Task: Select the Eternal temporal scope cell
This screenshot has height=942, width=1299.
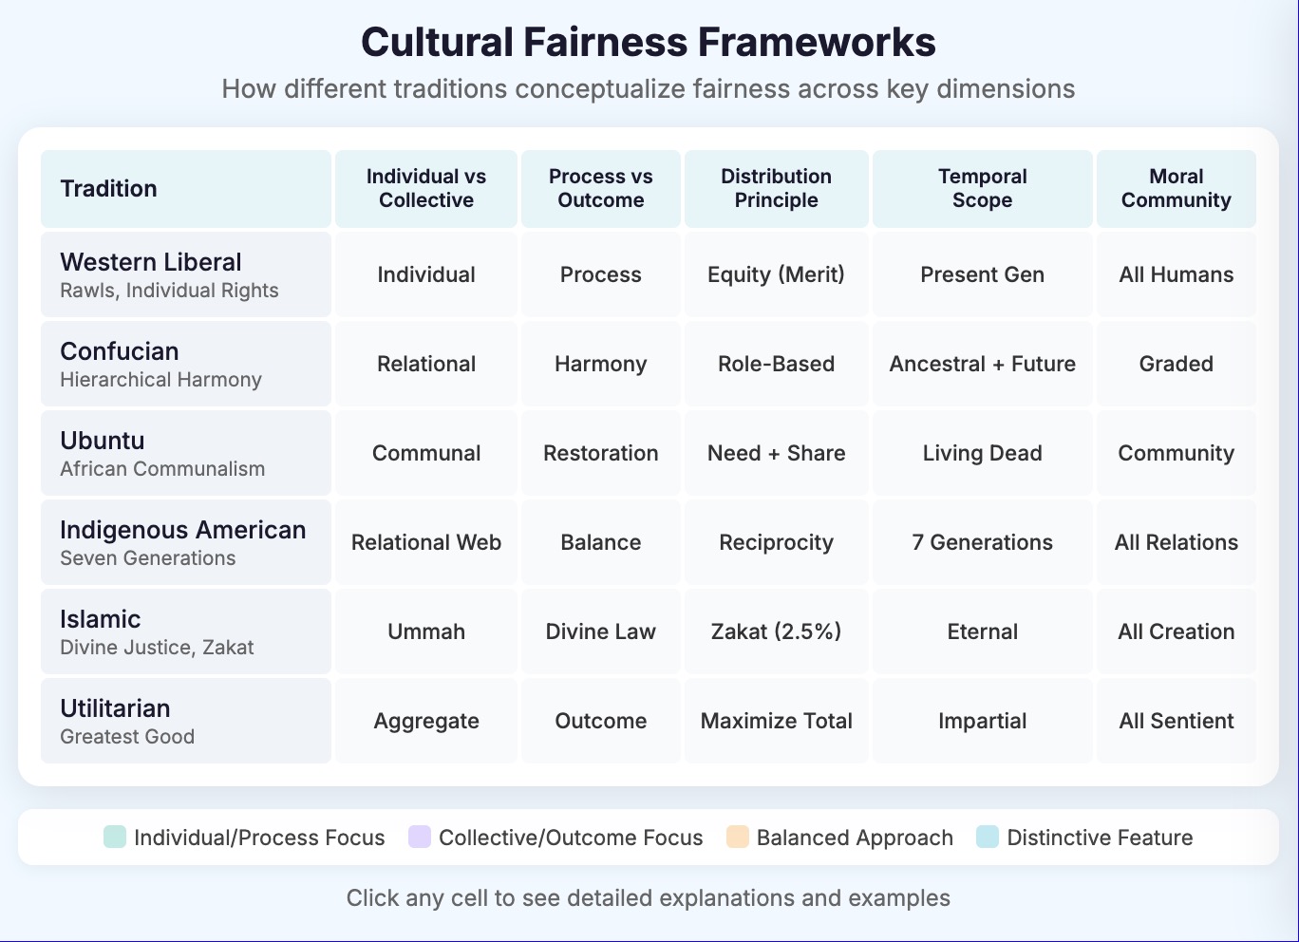Action: coord(982,631)
